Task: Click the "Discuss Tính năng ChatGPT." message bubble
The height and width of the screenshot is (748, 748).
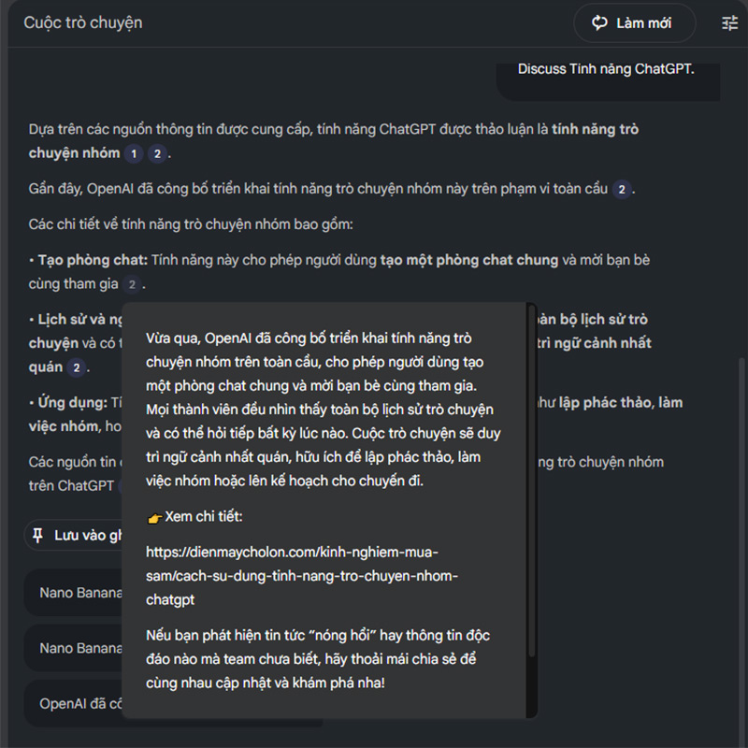Action: tap(606, 70)
